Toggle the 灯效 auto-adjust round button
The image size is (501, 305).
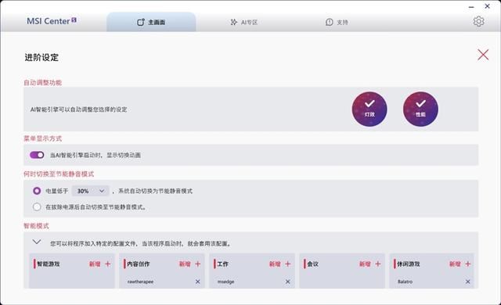click(x=369, y=109)
